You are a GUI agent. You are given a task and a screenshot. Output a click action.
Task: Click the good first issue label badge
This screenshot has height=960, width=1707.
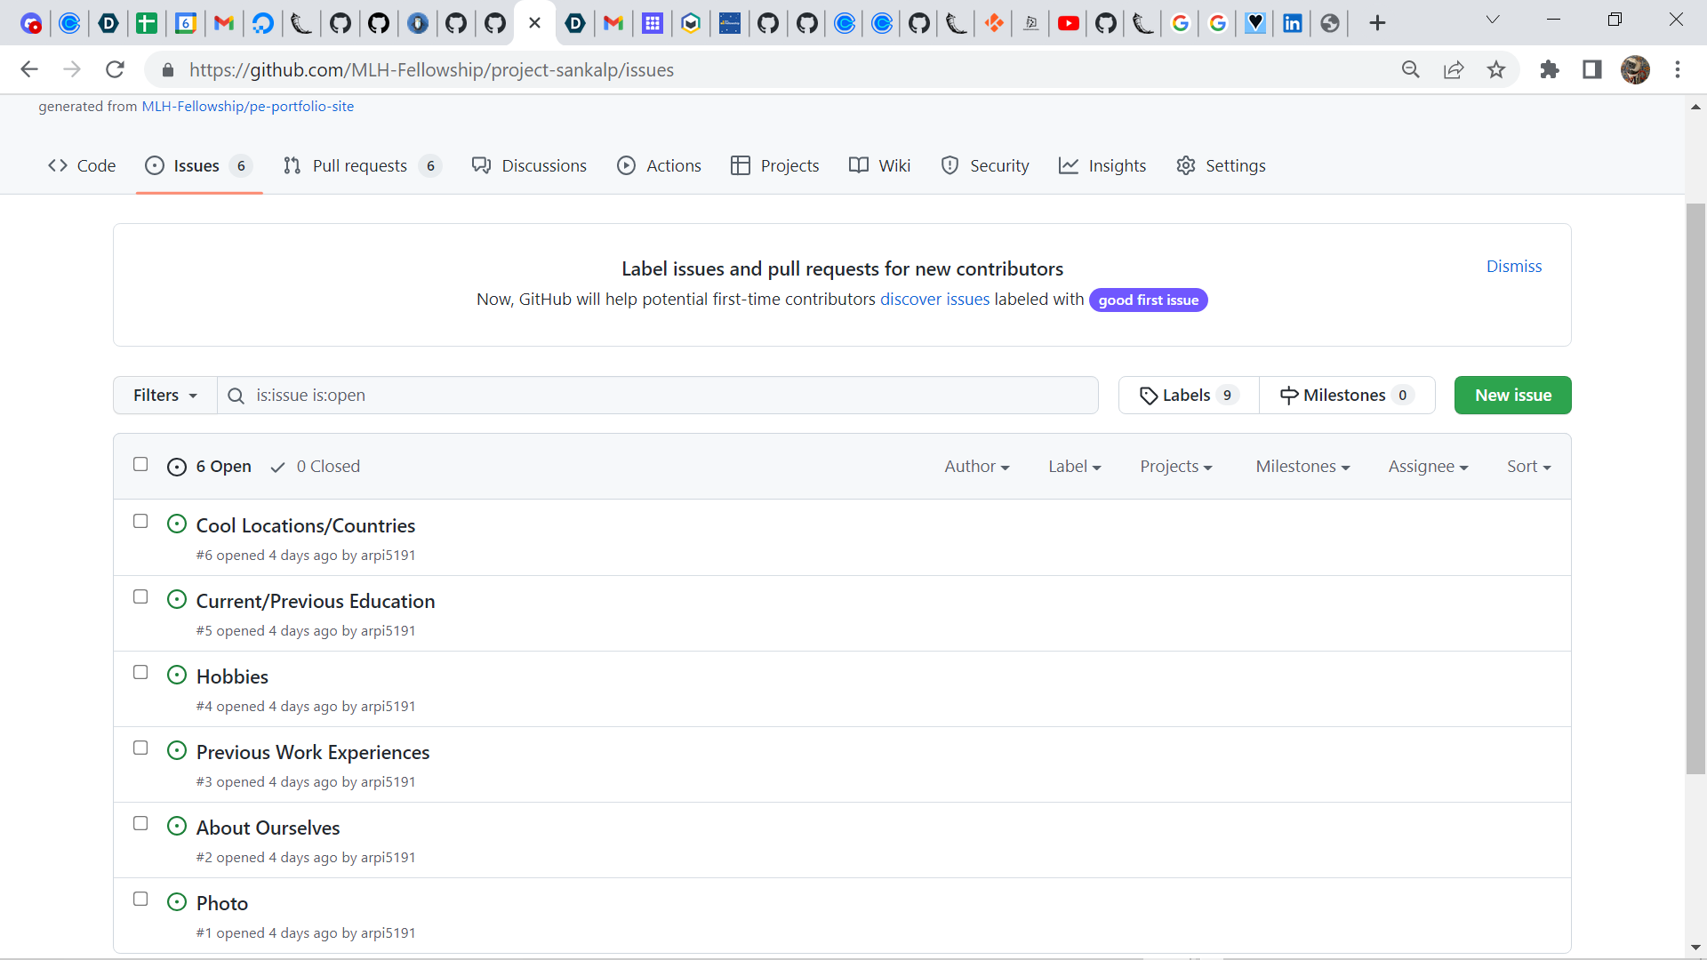coord(1148,300)
